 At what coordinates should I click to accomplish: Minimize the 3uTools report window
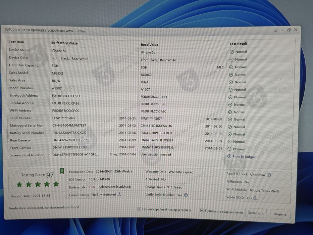click(282, 30)
